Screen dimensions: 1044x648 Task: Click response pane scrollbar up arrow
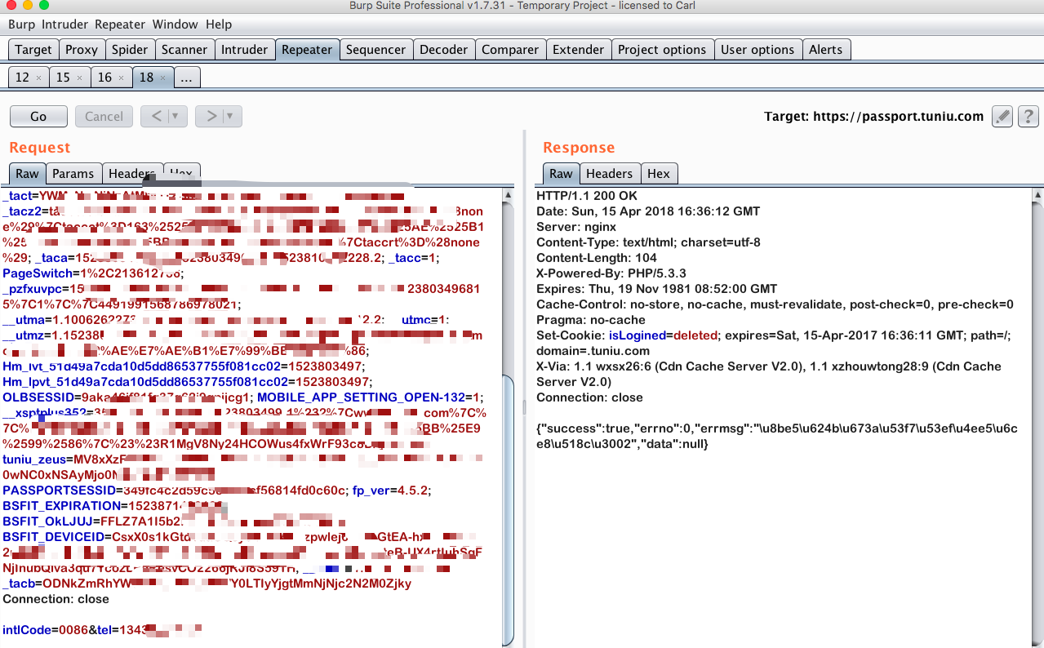coord(1037,196)
